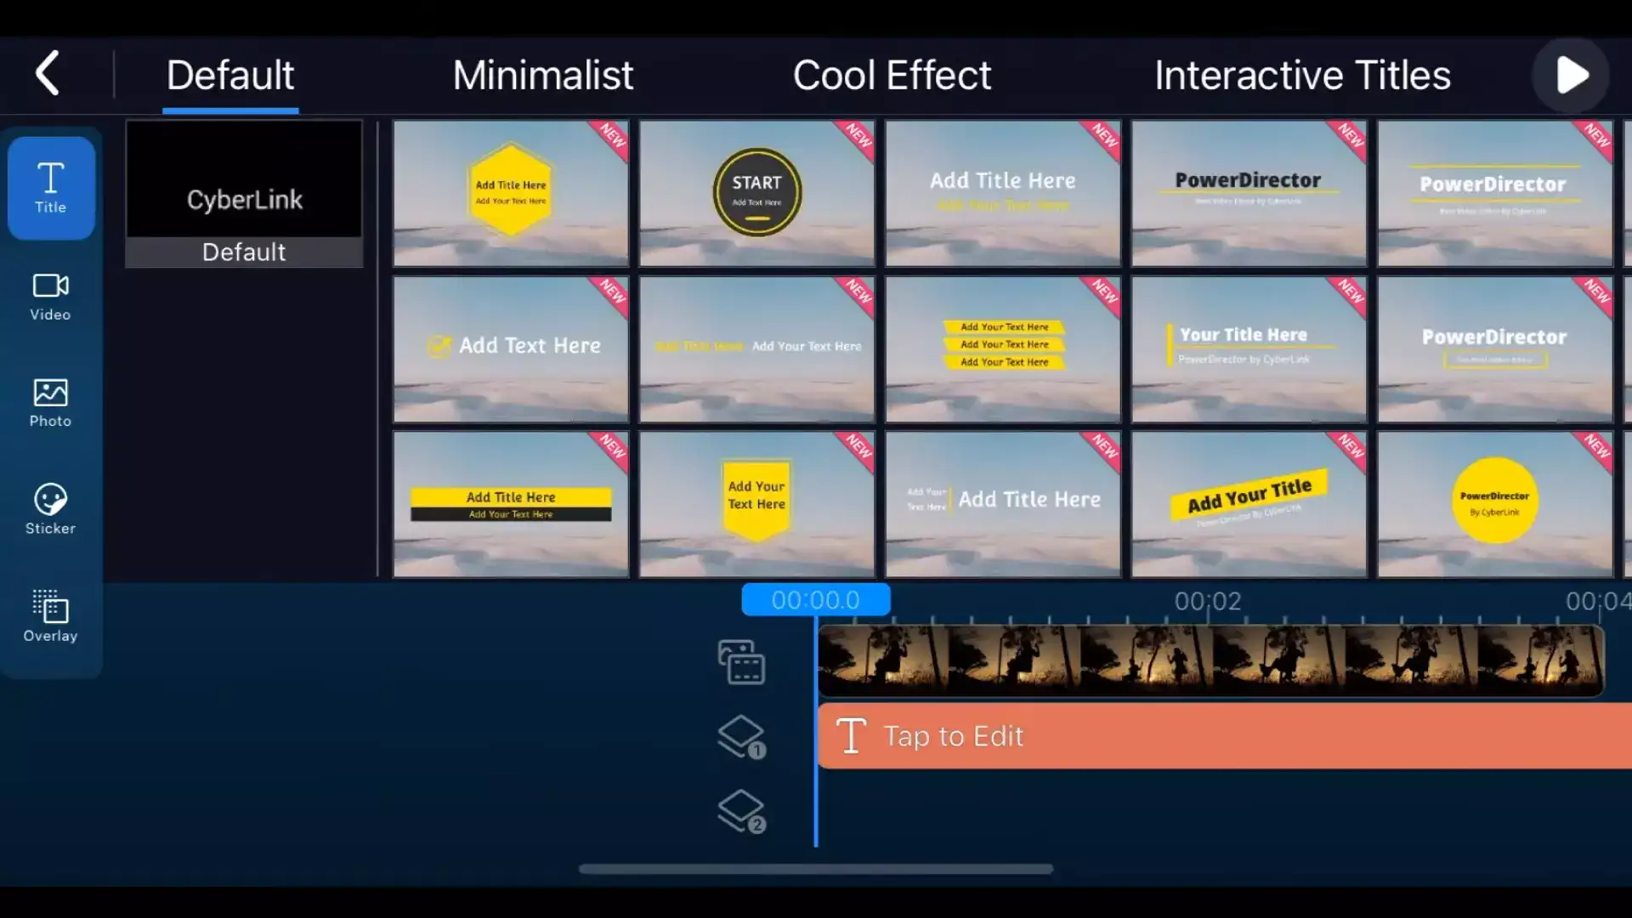Open the Photo media panel
Screen dimensions: 1632x918
50,404
